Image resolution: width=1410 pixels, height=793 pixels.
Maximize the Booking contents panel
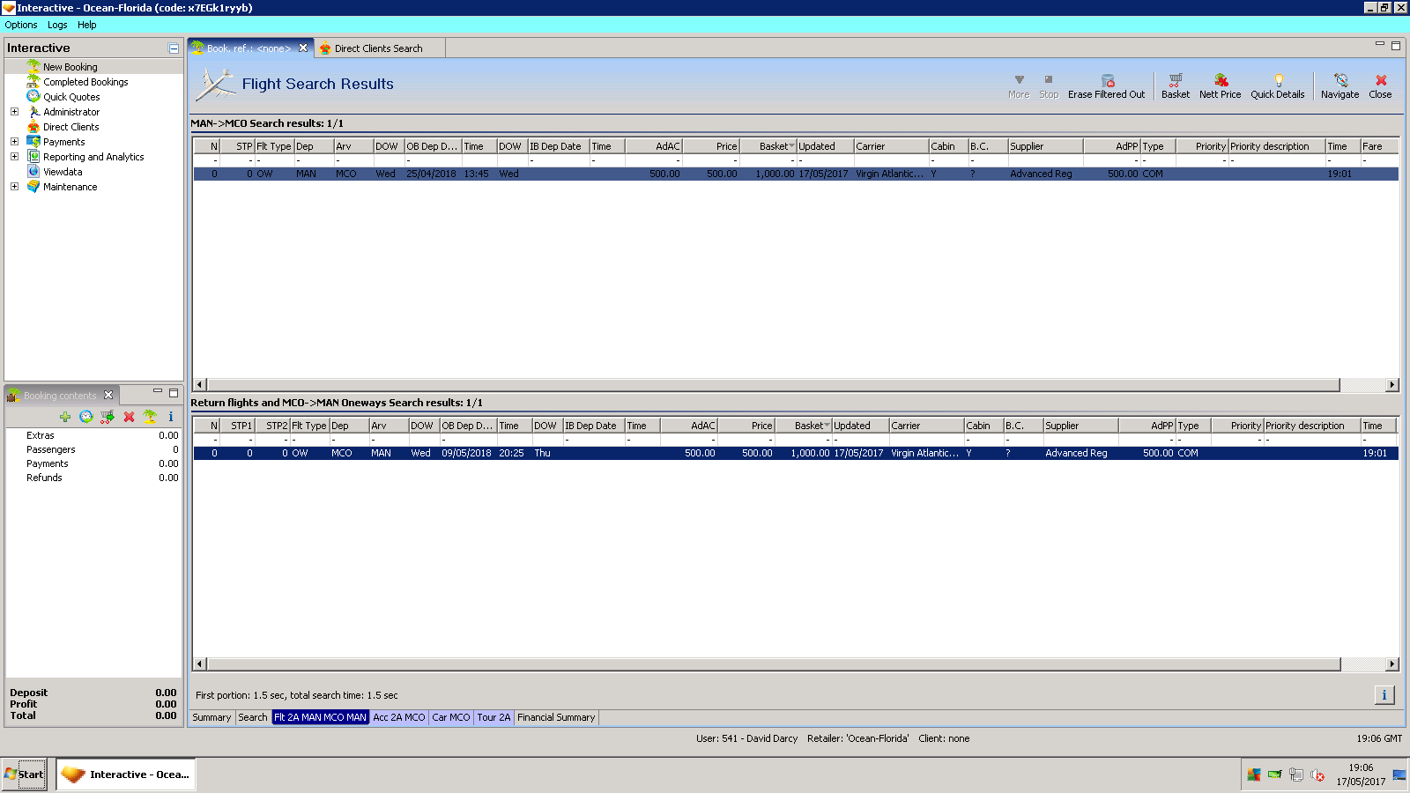[174, 392]
